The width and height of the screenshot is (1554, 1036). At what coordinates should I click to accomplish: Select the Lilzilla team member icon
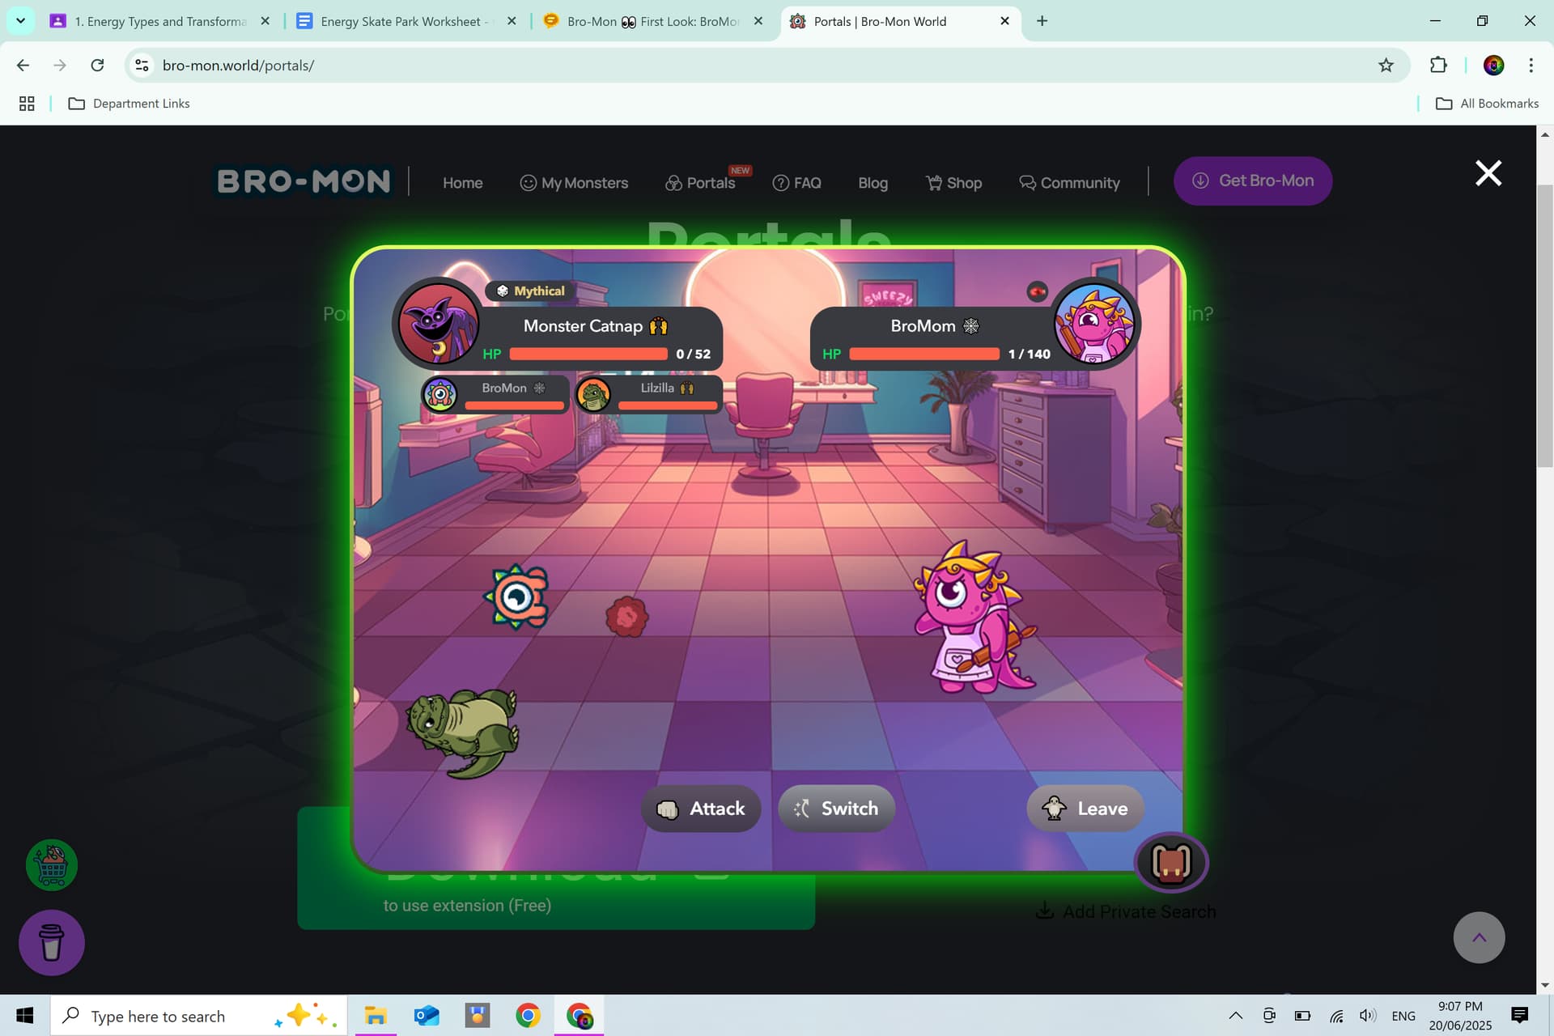[x=594, y=395]
